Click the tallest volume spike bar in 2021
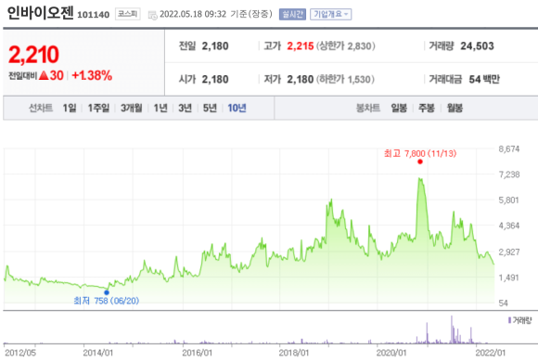Screen dimensions: 538x362 [452, 330]
